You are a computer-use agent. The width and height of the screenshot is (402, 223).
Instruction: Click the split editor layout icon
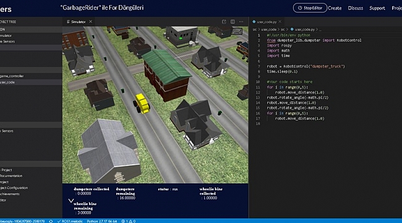pyautogui.click(x=233, y=22)
